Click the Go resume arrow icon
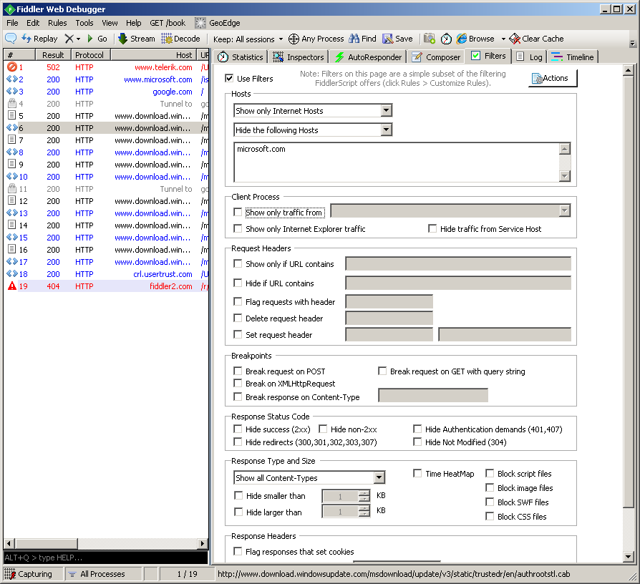The height and width of the screenshot is (584, 640). click(91, 39)
